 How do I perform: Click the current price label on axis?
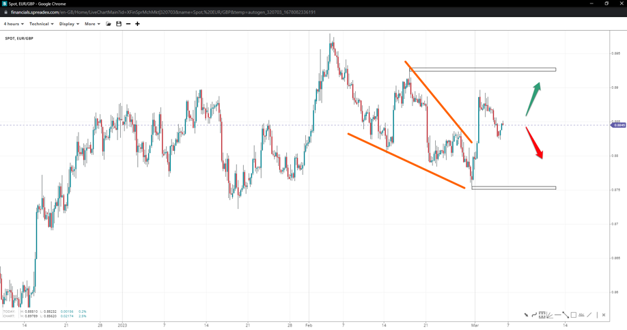pos(619,125)
